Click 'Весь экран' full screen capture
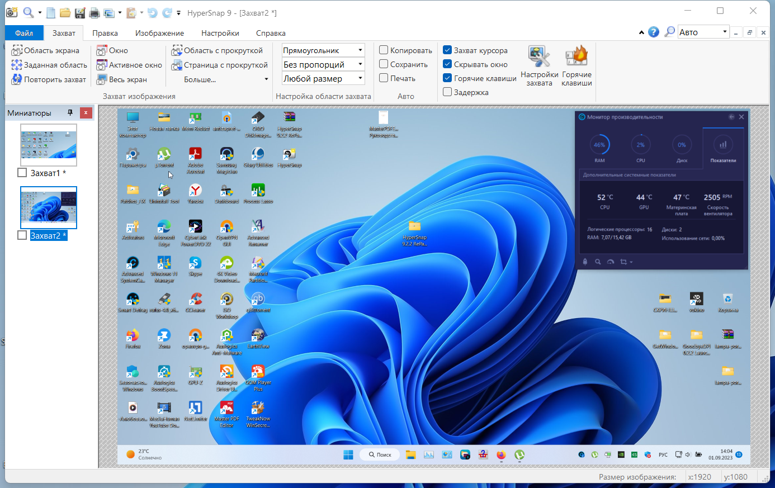The height and width of the screenshot is (488, 775). pyautogui.click(x=121, y=80)
